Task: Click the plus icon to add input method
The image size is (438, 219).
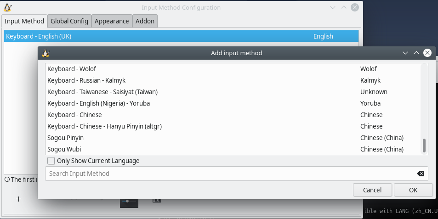Action: [x=18, y=199]
